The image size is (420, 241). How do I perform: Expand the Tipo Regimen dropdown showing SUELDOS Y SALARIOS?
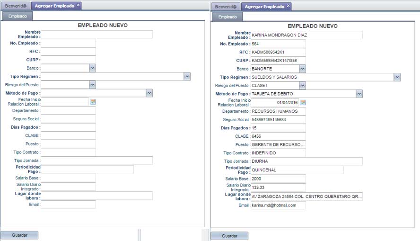[x=397, y=77]
